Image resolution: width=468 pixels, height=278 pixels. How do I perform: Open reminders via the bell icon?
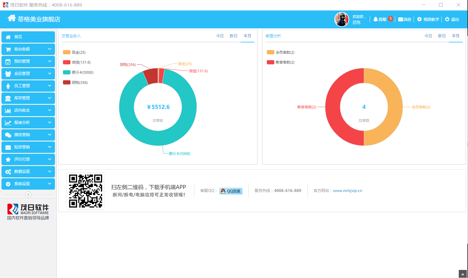pos(375,19)
